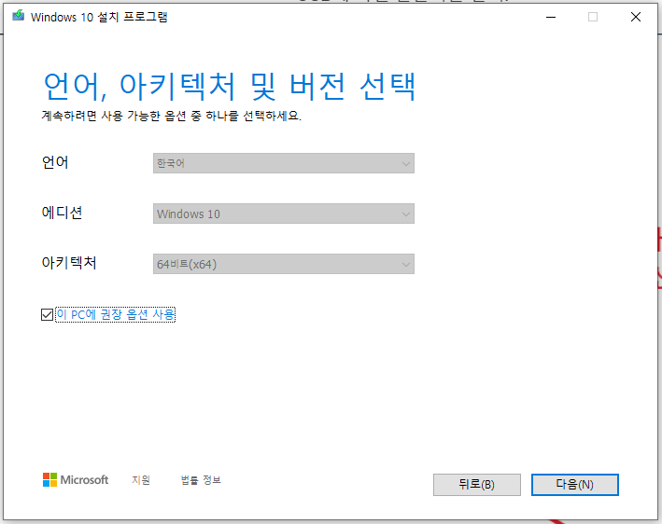Open the 언어 dropdown showing 한국어
This screenshot has width=662, height=524.
pyautogui.click(x=283, y=163)
